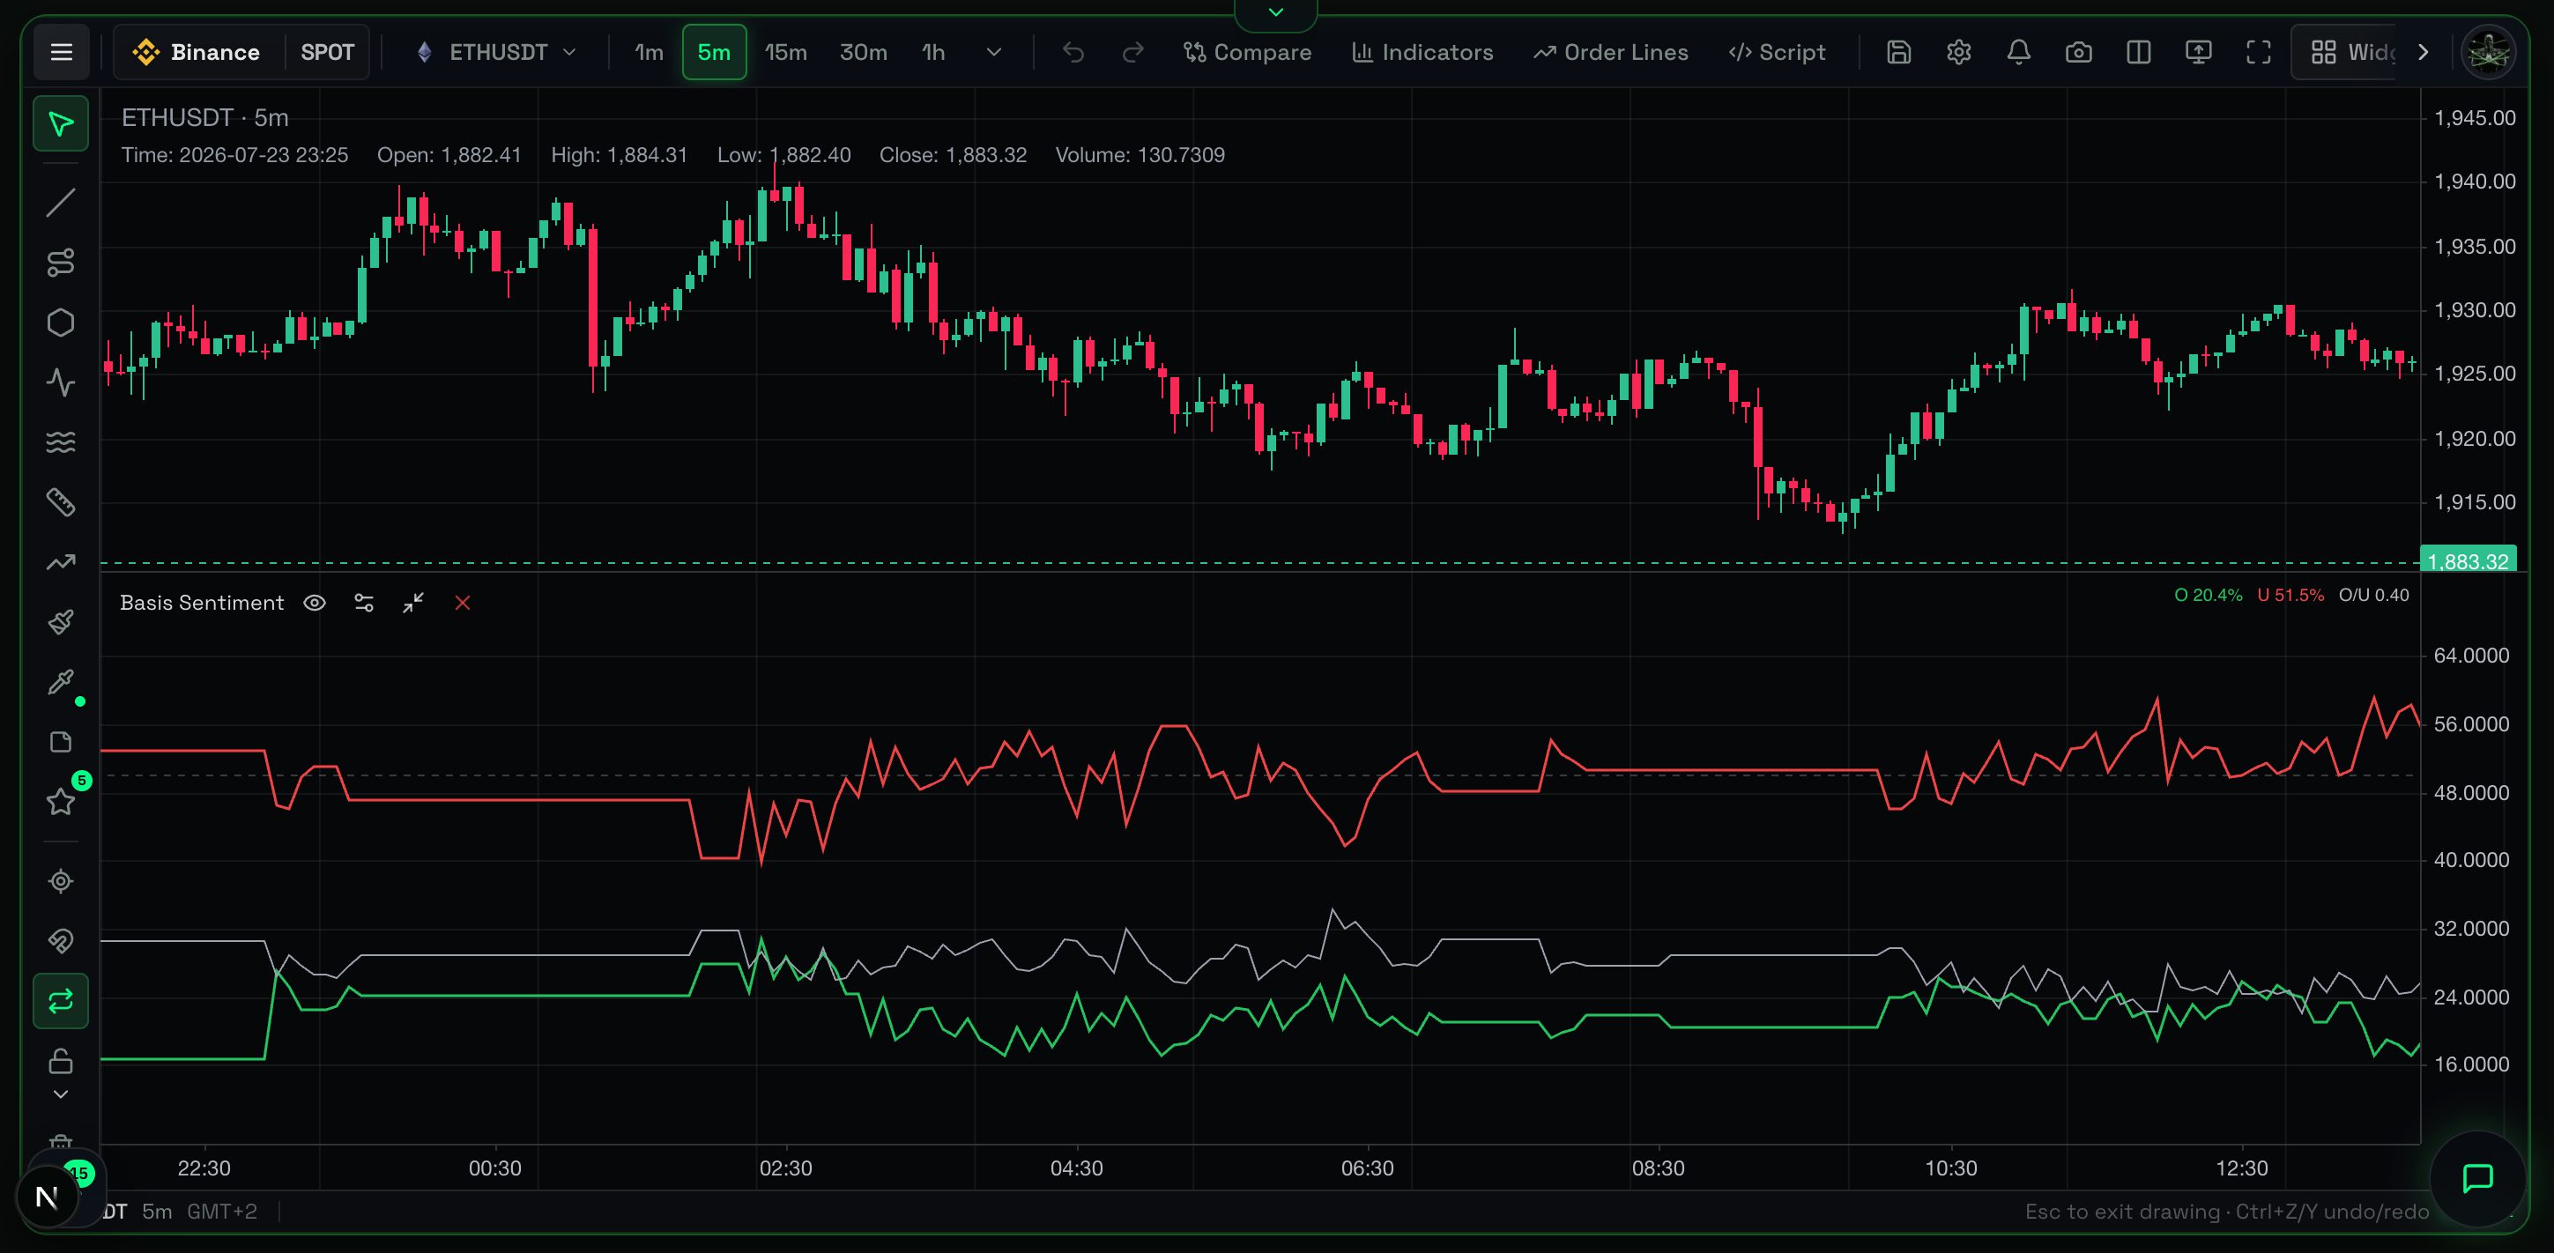This screenshot has height=1253, width=2554.
Task: Switch to the 1m timeframe
Action: (650, 53)
